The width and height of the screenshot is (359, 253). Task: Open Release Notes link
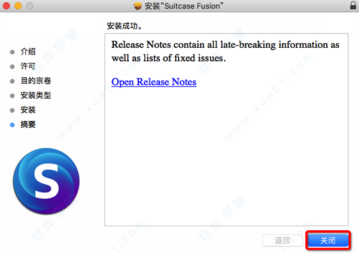coord(154,82)
